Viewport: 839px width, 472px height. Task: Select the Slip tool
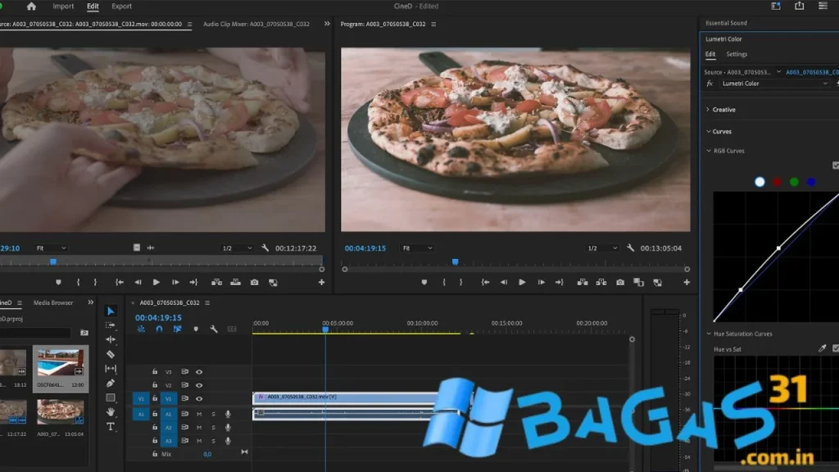coord(111,369)
